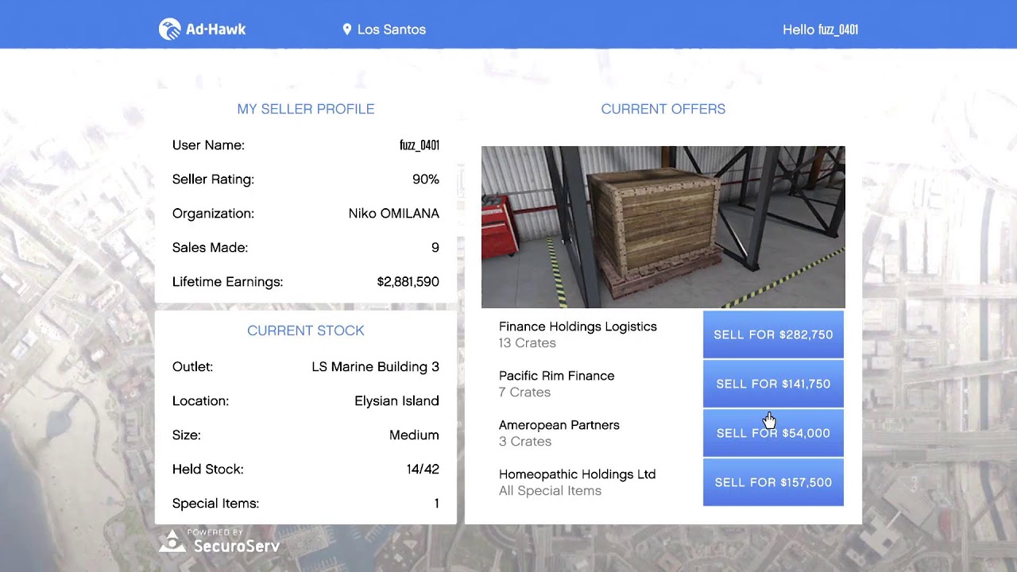Select the Ameropean Partners offer name
The image size is (1017, 572).
(x=559, y=425)
